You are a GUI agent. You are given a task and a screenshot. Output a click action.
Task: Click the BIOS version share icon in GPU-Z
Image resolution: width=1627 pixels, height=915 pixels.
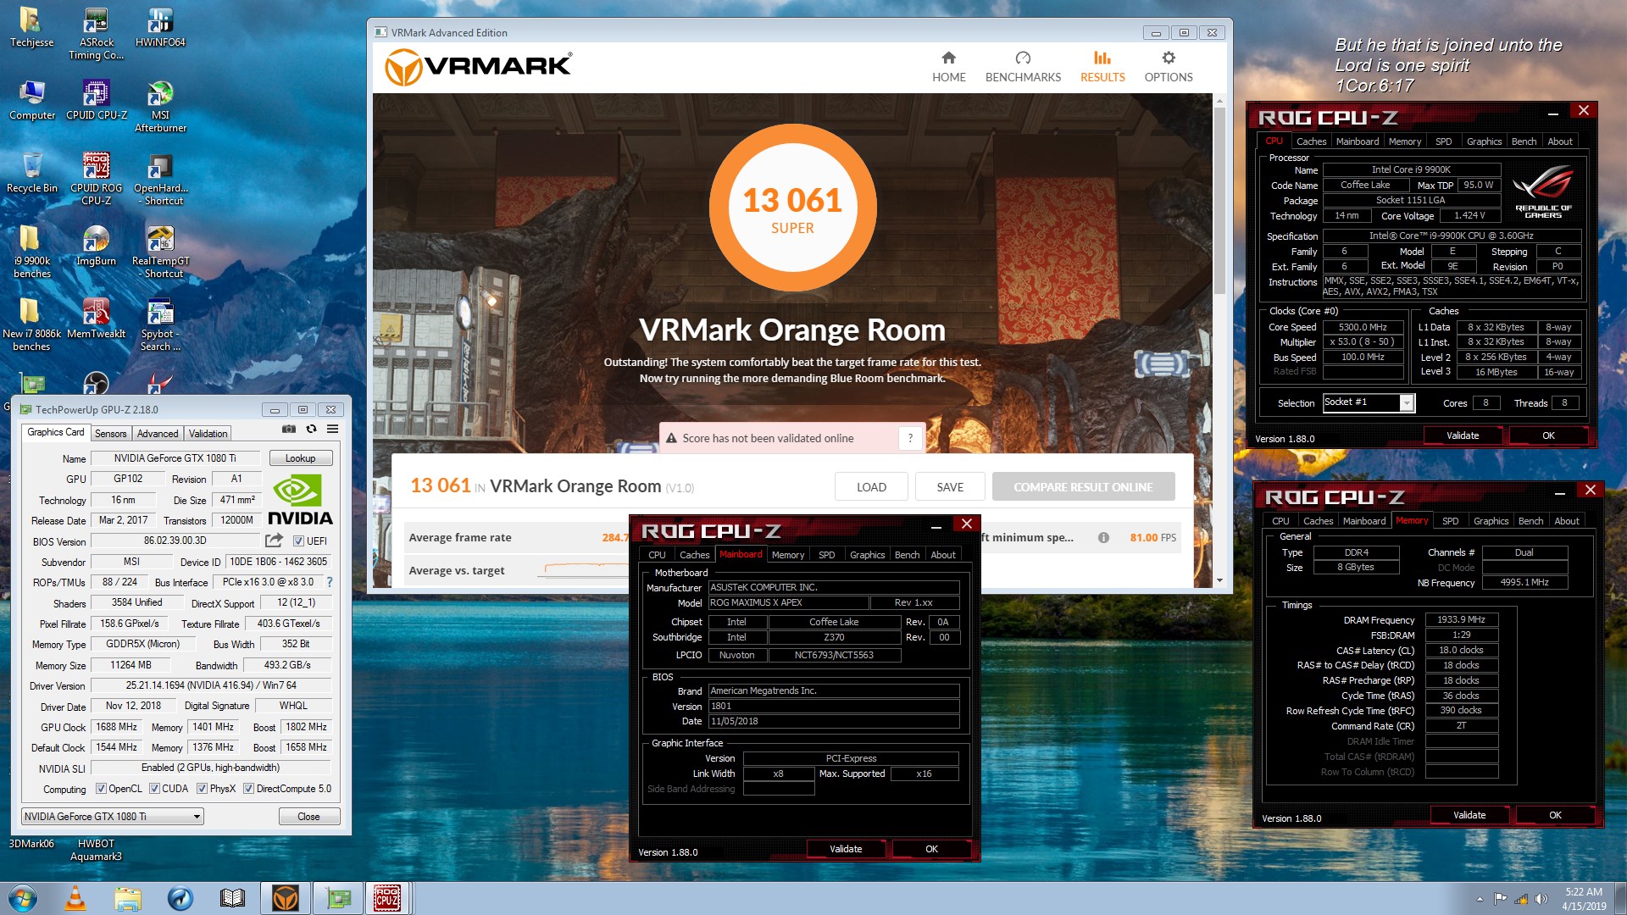pyautogui.click(x=274, y=541)
